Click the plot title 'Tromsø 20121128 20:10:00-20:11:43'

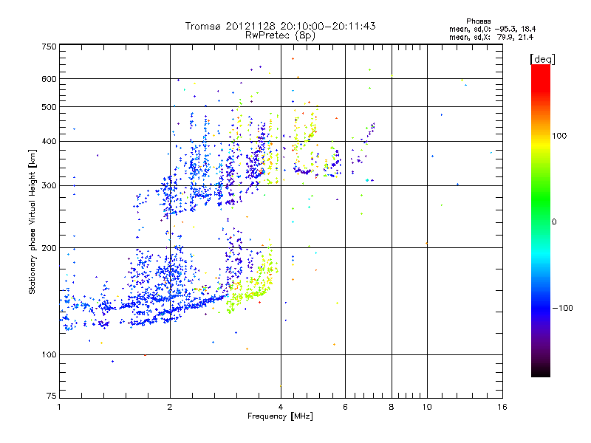(x=280, y=26)
